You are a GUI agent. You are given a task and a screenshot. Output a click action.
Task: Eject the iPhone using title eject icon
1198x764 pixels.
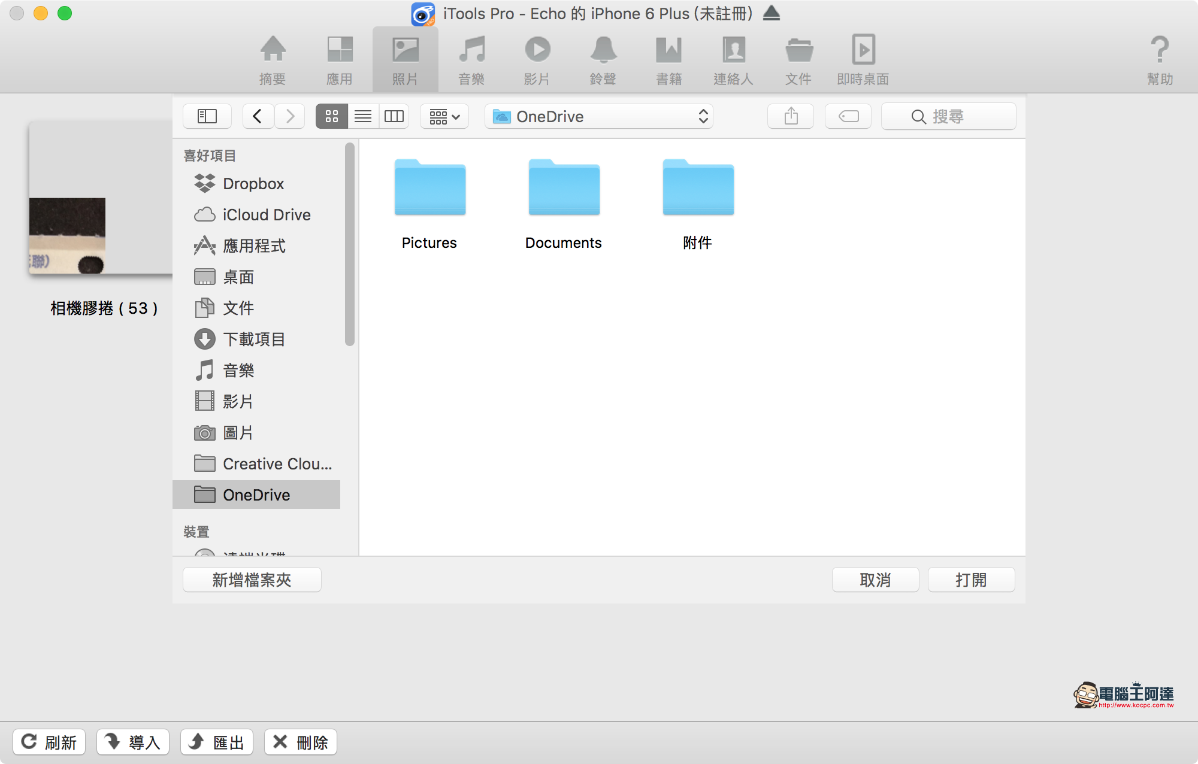pos(772,13)
